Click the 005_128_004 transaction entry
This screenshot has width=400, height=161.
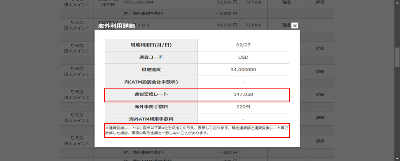138,2
